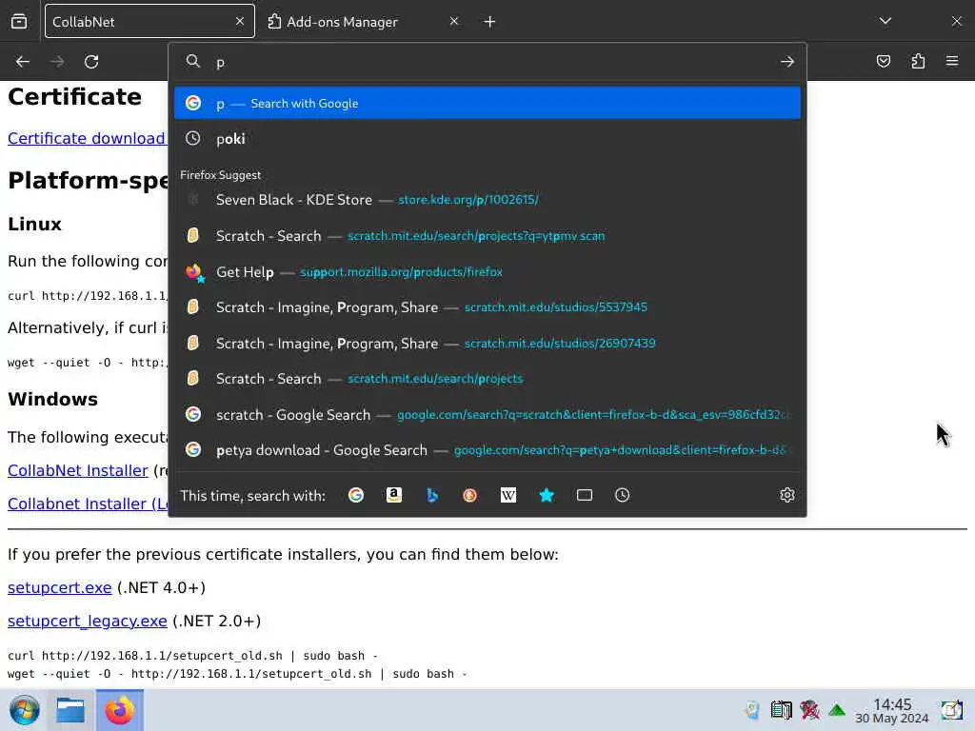
Task: Open the Extensions puzzle icon
Action: (918, 61)
